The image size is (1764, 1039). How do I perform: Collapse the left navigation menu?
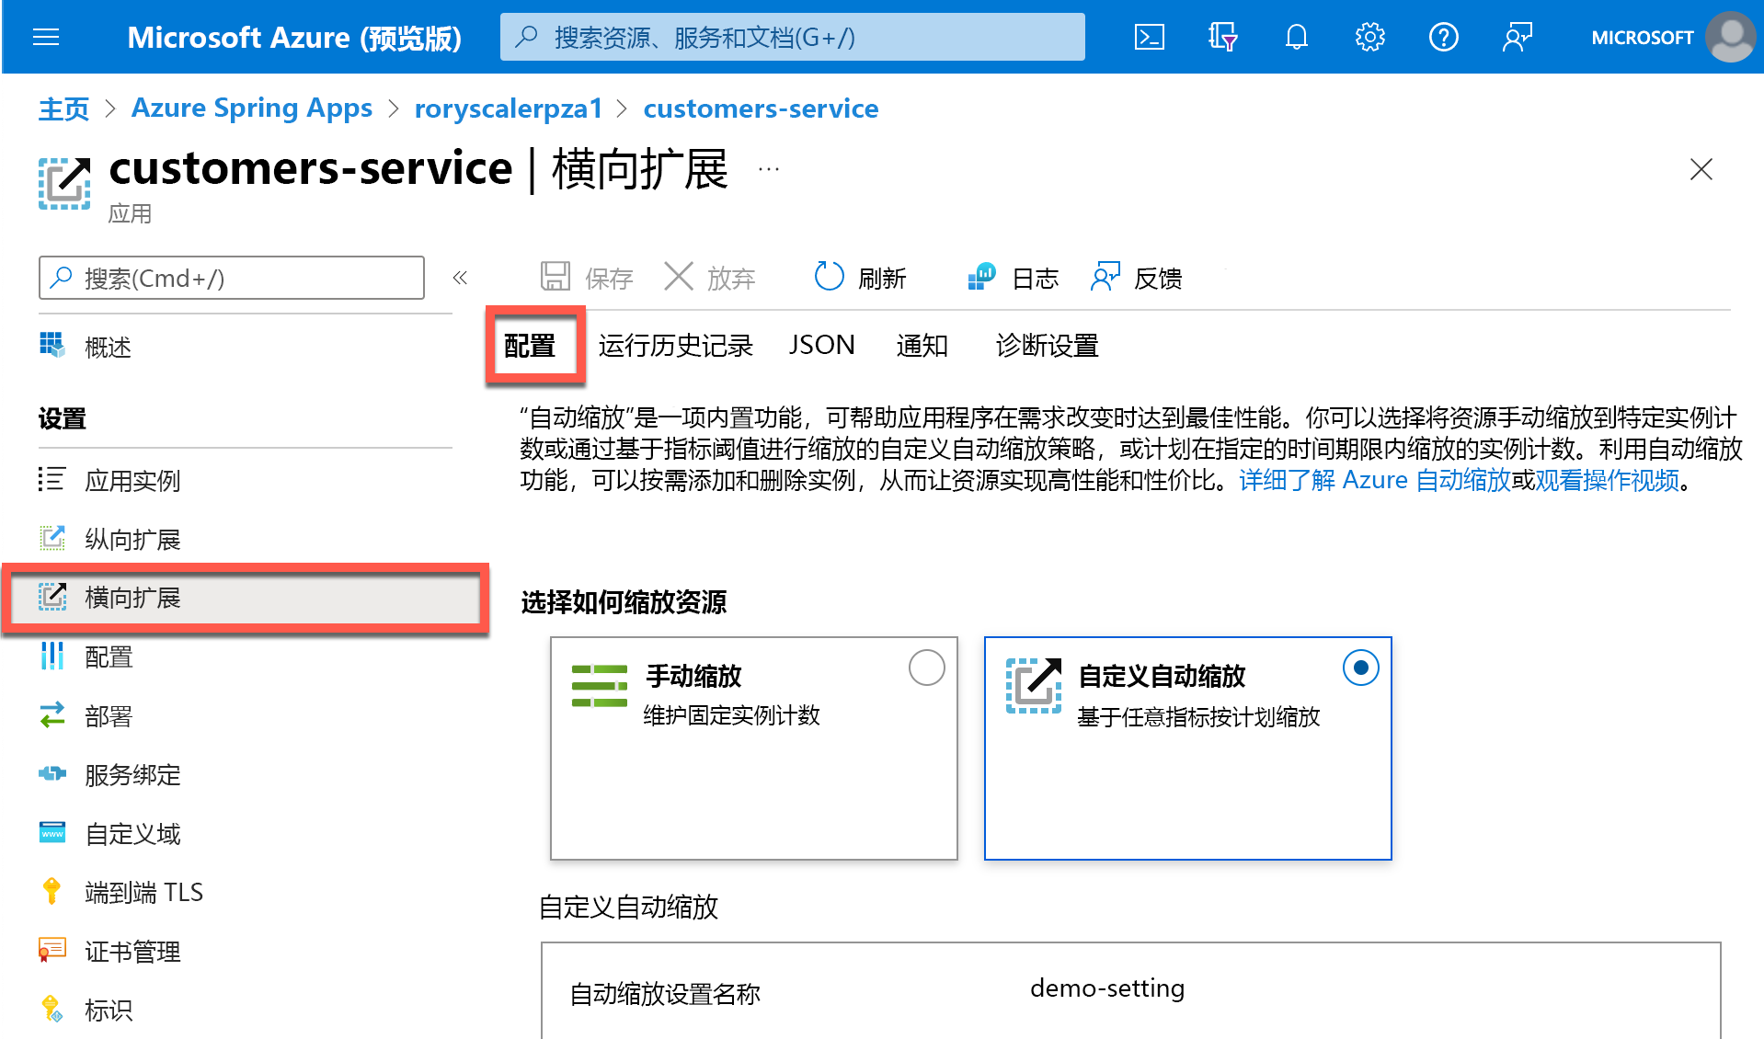tap(461, 278)
